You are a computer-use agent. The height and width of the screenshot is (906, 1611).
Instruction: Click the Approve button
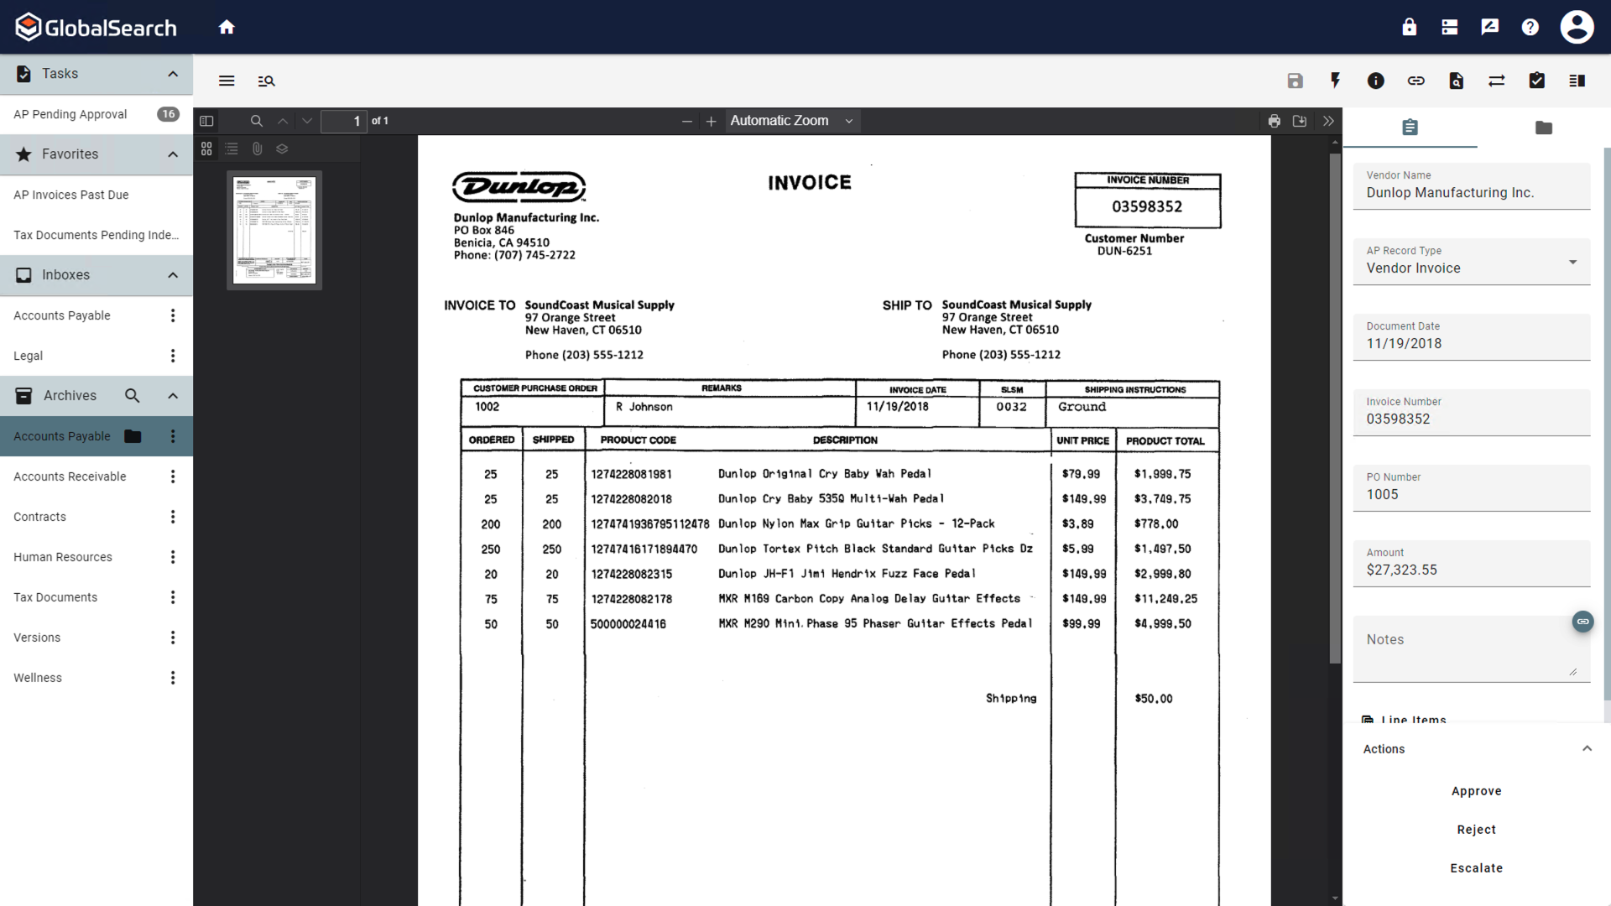(1477, 790)
